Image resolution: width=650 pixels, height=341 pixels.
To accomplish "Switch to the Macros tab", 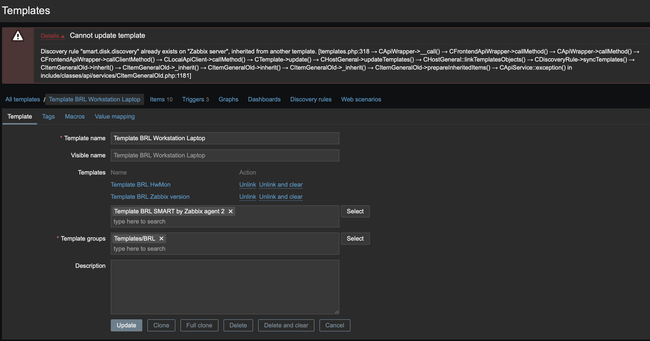I will (75, 117).
